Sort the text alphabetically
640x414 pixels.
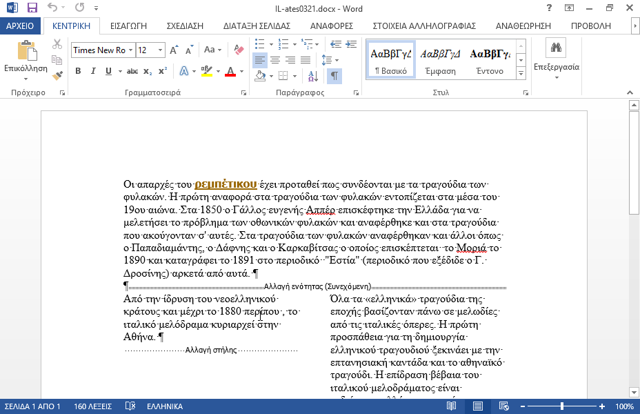click(x=313, y=75)
